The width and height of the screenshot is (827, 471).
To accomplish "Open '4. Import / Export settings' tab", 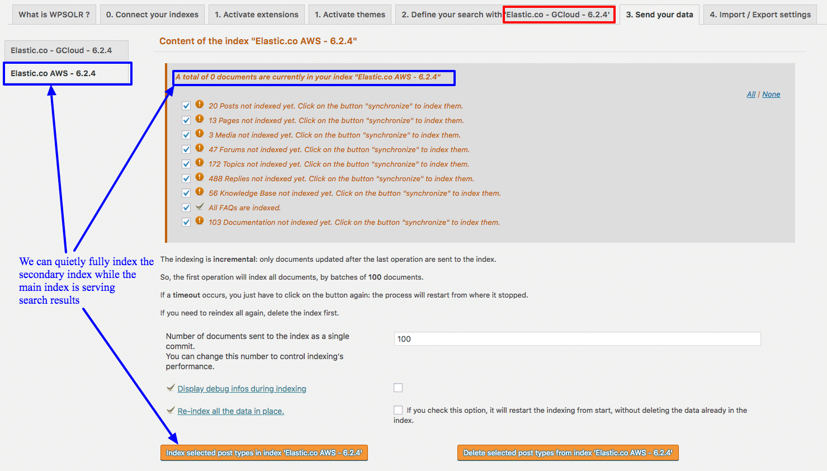I will [760, 15].
